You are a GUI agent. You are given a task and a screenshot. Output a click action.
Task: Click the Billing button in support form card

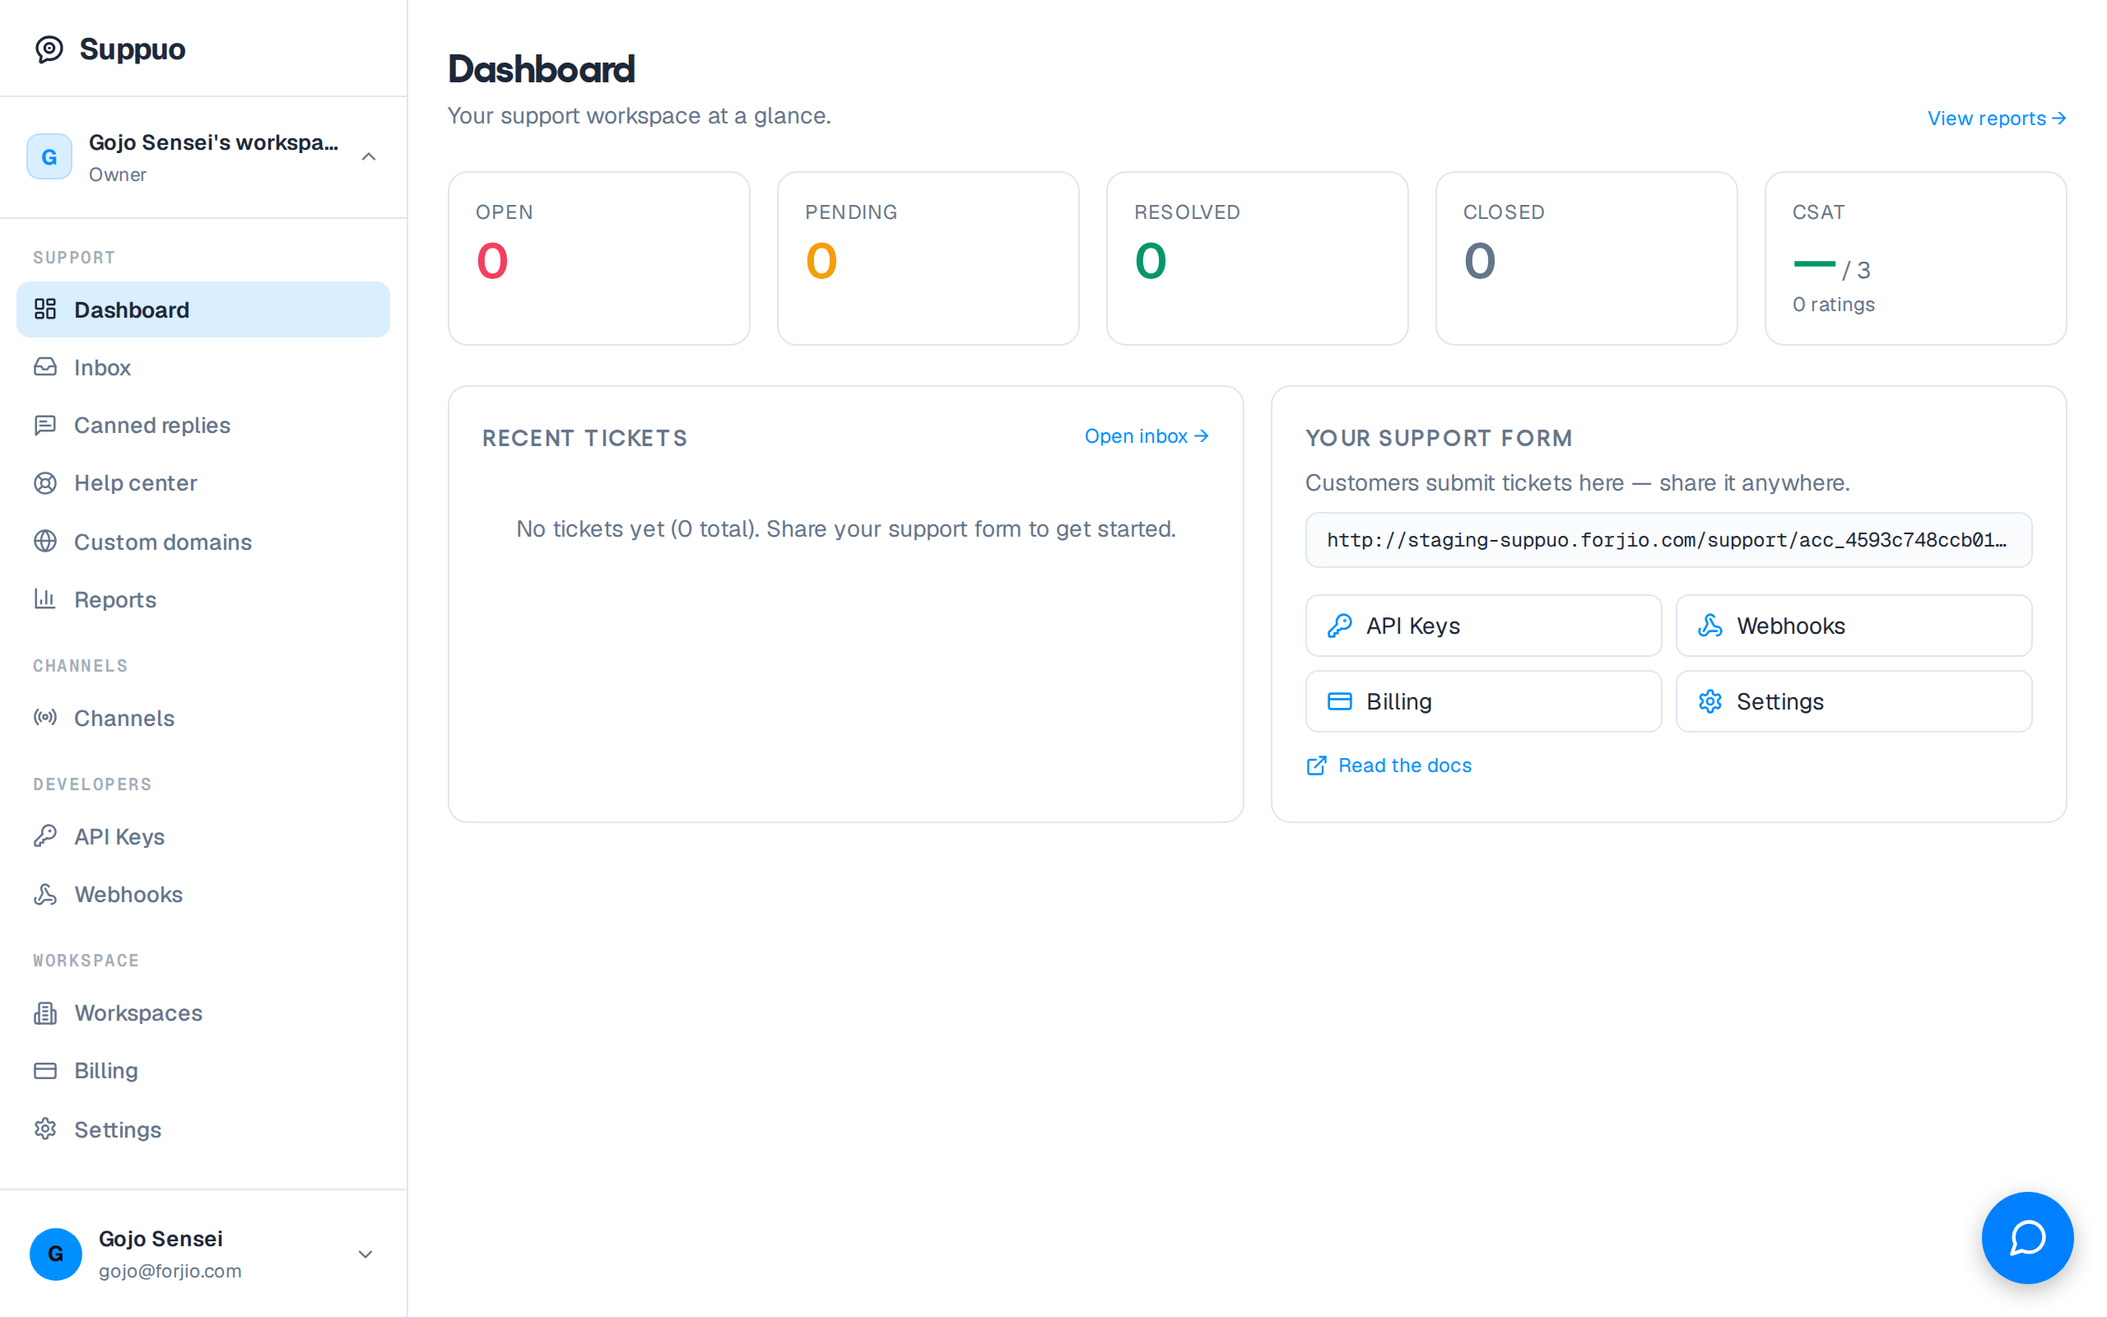tap(1483, 701)
